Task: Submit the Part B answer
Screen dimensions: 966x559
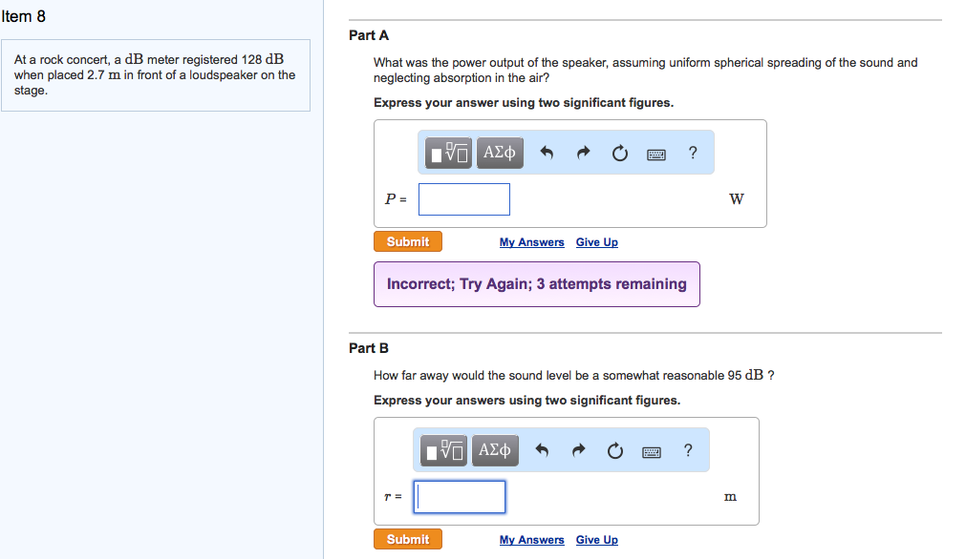Action: [x=408, y=539]
